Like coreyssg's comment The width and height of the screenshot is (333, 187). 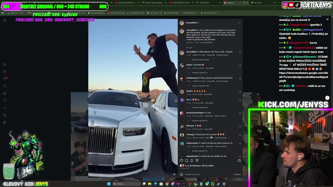pyautogui.click(x=240, y=135)
